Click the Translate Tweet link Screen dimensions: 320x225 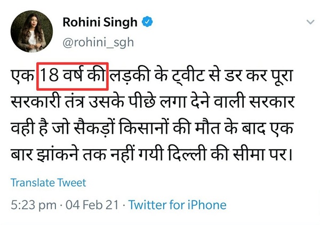pyautogui.click(x=49, y=183)
